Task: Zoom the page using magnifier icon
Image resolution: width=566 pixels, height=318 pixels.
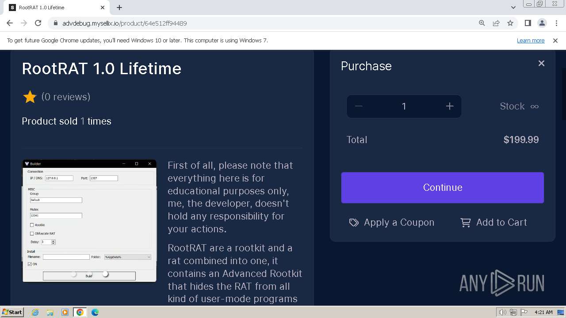Action: click(482, 23)
